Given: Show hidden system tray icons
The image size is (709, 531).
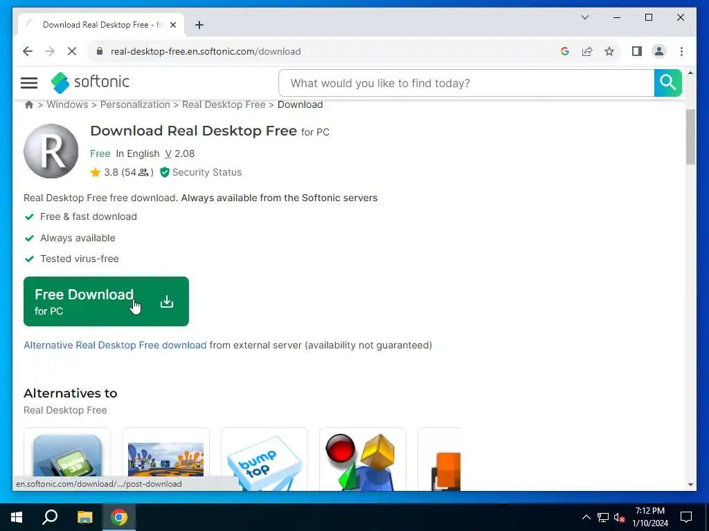Looking at the screenshot, I should click(586, 517).
